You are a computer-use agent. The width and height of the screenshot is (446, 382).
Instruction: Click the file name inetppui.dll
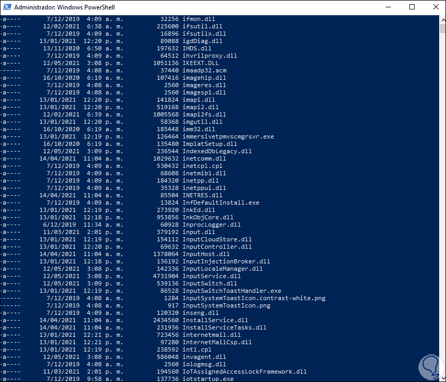204,188
